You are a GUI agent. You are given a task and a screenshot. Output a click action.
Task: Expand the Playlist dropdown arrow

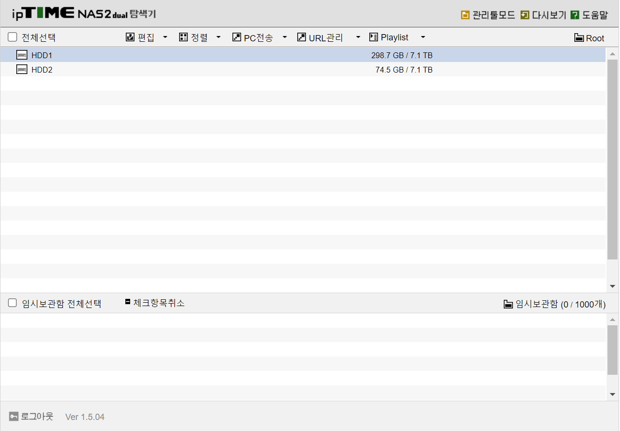[x=423, y=37]
